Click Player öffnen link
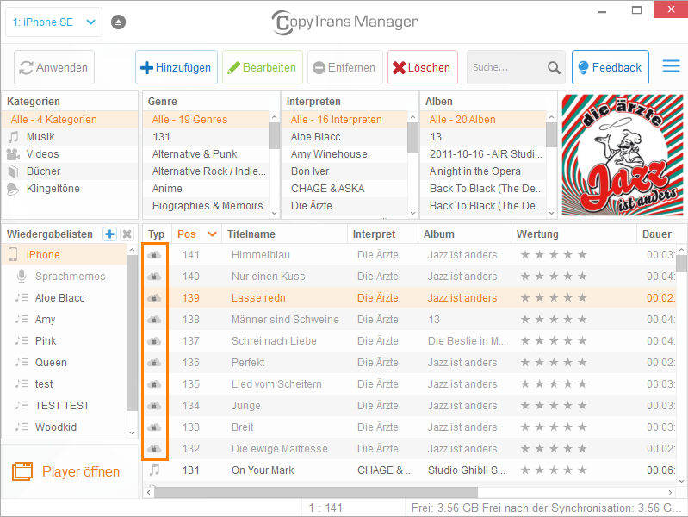 pyautogui.click(x=81, y=471)
